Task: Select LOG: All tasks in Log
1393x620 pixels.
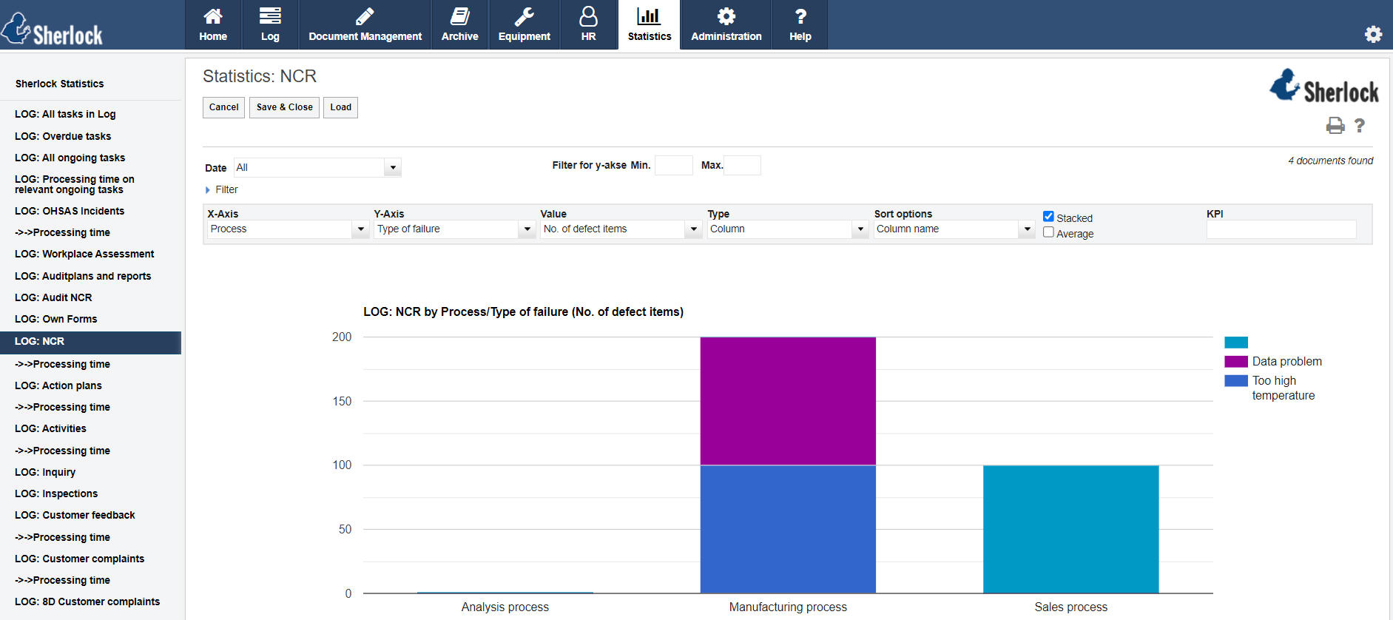Action: coord(65,114)
